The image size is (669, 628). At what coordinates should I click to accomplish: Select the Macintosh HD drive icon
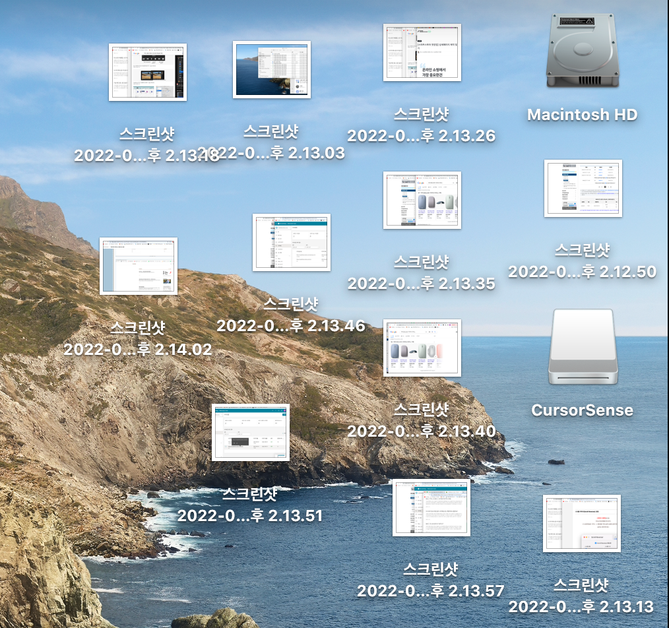583,51
